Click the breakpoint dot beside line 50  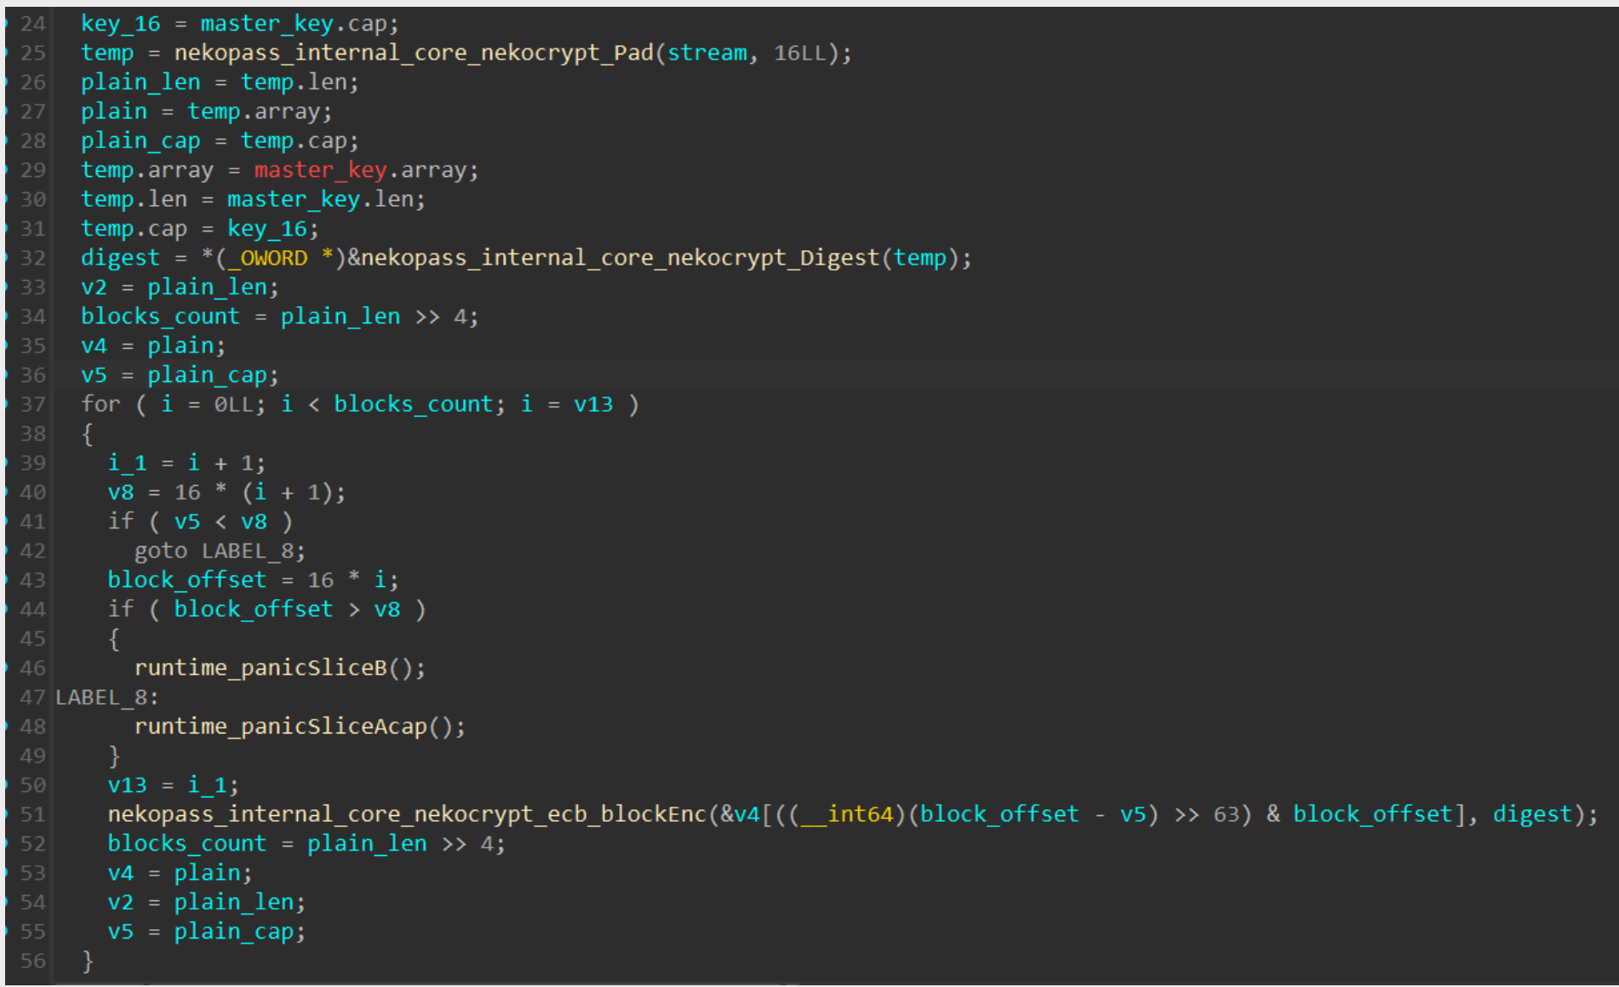coord(5,785)
